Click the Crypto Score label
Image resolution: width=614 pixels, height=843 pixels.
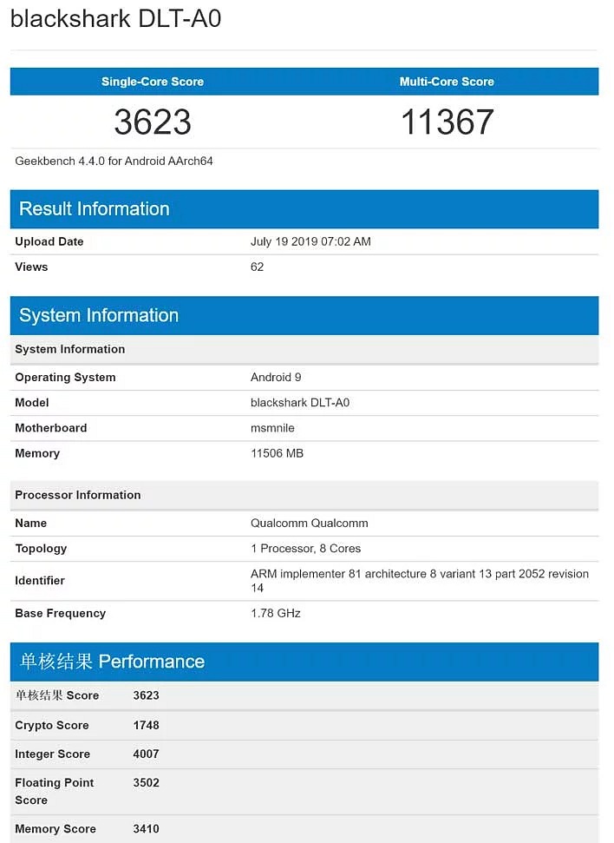pos(51,725)
